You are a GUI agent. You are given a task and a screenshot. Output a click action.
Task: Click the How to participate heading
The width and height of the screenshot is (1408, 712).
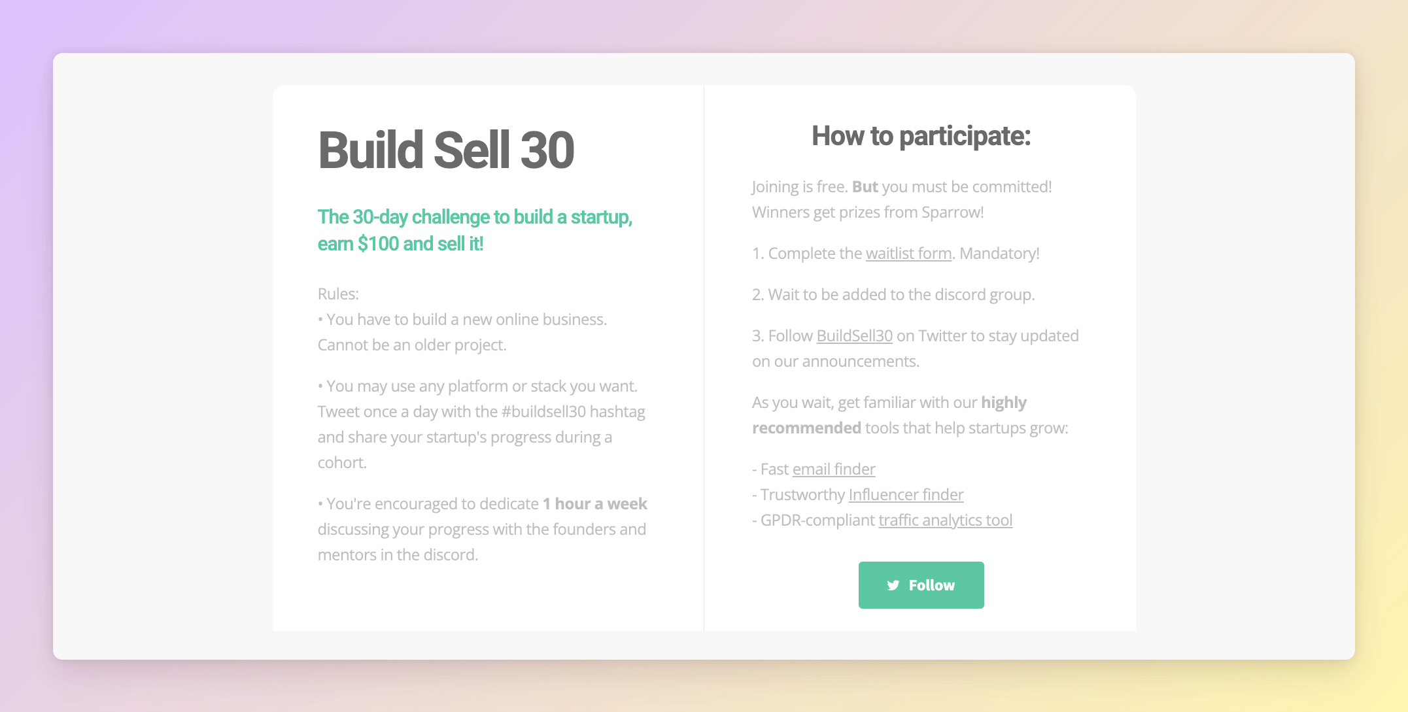921,136
